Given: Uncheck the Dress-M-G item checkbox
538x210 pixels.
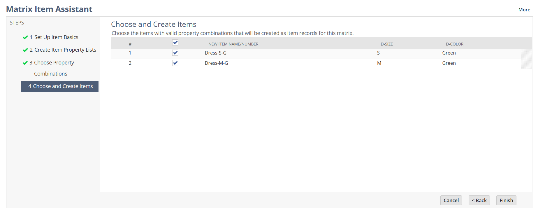Looking at the screenshot, I should 175,63.
